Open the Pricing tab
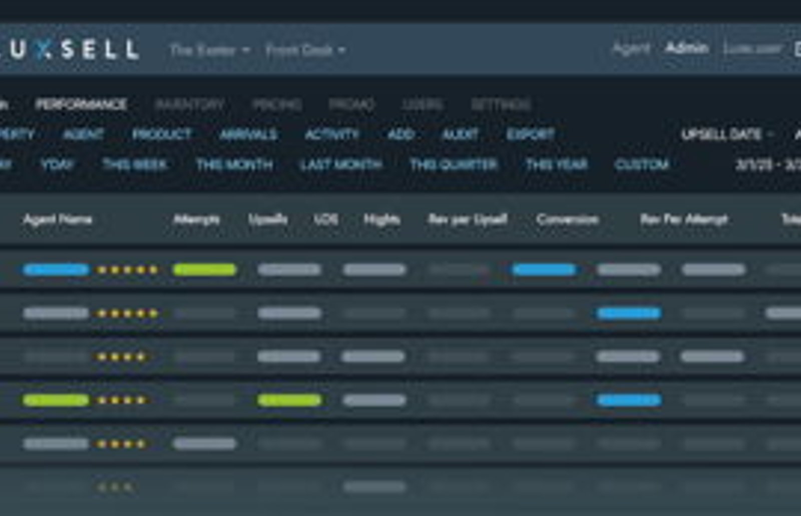 coord(277,104)
